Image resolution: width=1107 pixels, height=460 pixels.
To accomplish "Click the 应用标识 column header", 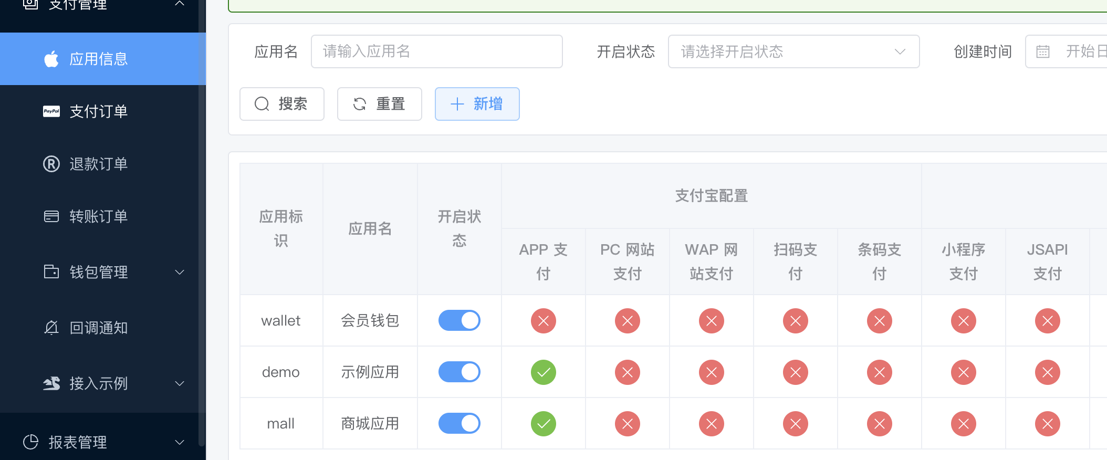I will [281, 228].
